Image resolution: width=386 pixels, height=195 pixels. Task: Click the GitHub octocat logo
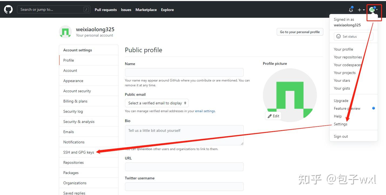tap(8, 9)
